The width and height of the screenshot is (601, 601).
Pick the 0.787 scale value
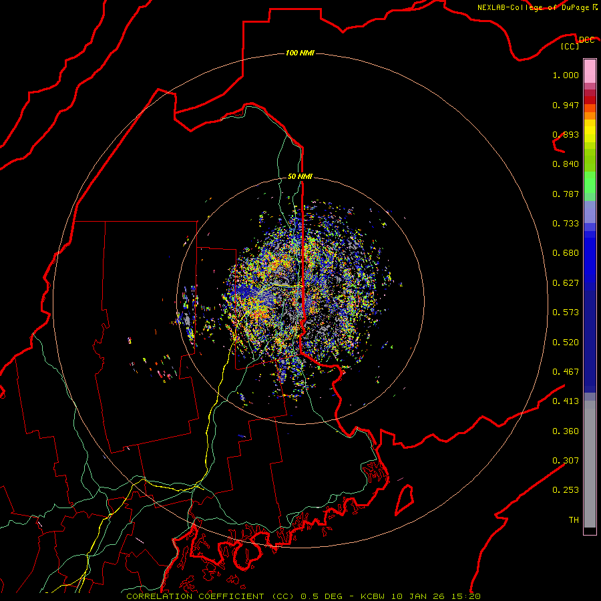(566, 194)
